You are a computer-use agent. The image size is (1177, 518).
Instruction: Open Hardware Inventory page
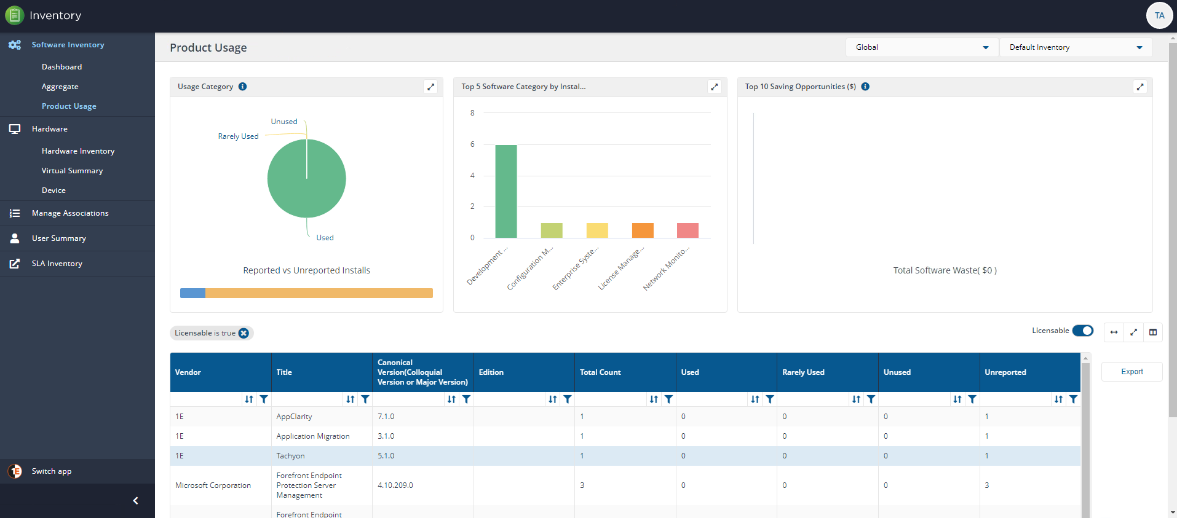(x=78, y=151)
